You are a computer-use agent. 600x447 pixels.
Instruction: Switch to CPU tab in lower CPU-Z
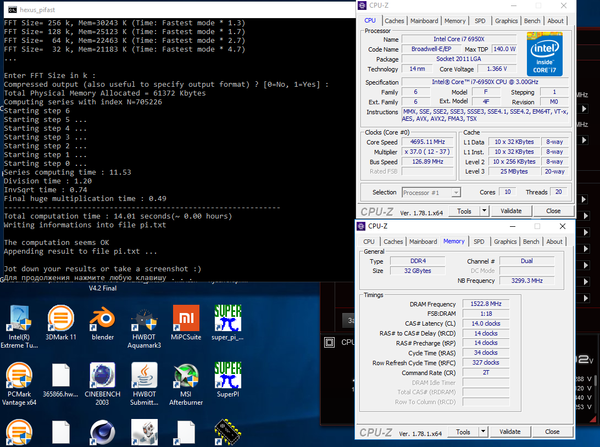point(369,242)
